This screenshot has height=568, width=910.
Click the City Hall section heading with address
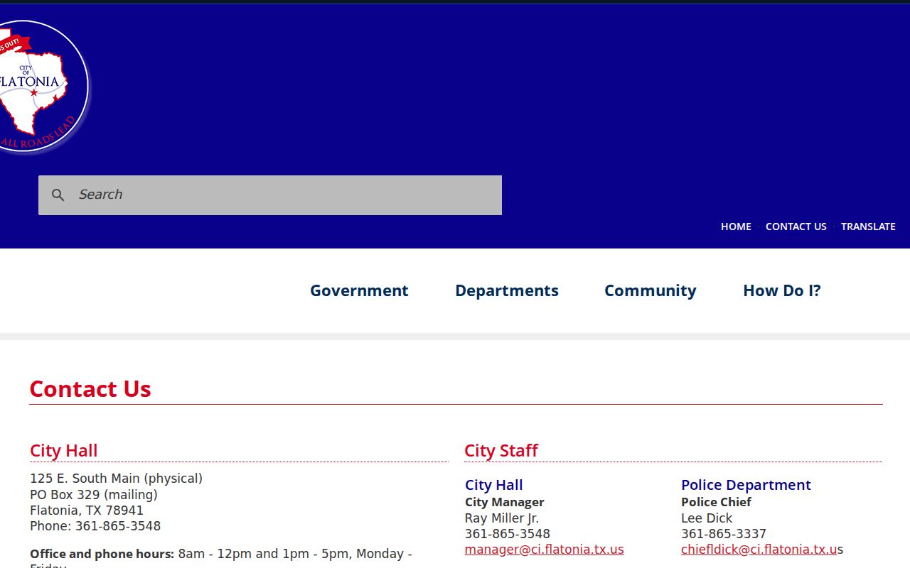pyautogui.click(x=64, y=451)
